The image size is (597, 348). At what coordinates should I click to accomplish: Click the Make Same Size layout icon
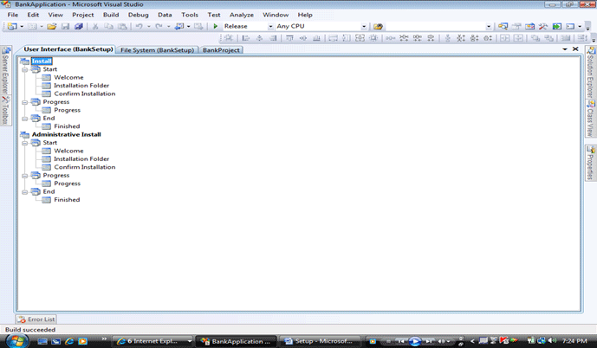[x=360, y=38]
